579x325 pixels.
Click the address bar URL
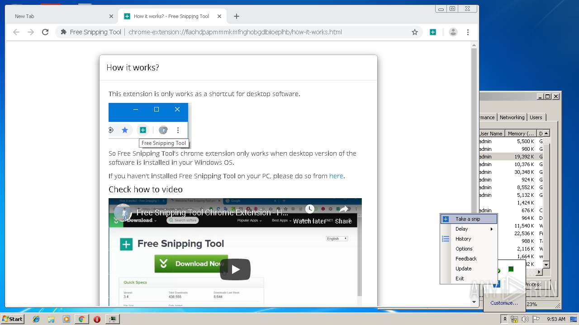pos(235,32)
